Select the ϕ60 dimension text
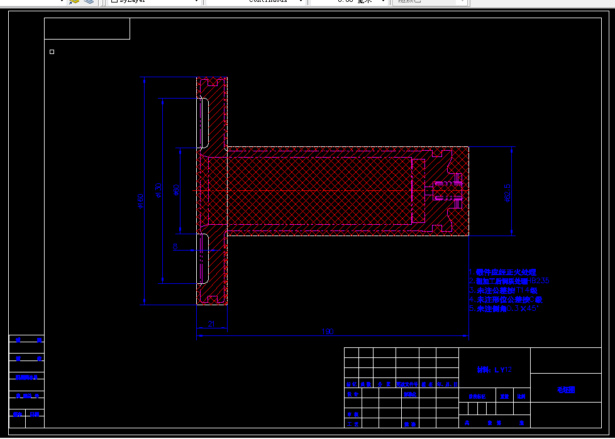 coord(176,190)
